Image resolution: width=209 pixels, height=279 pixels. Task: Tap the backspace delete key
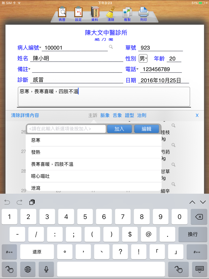[199, 217]
